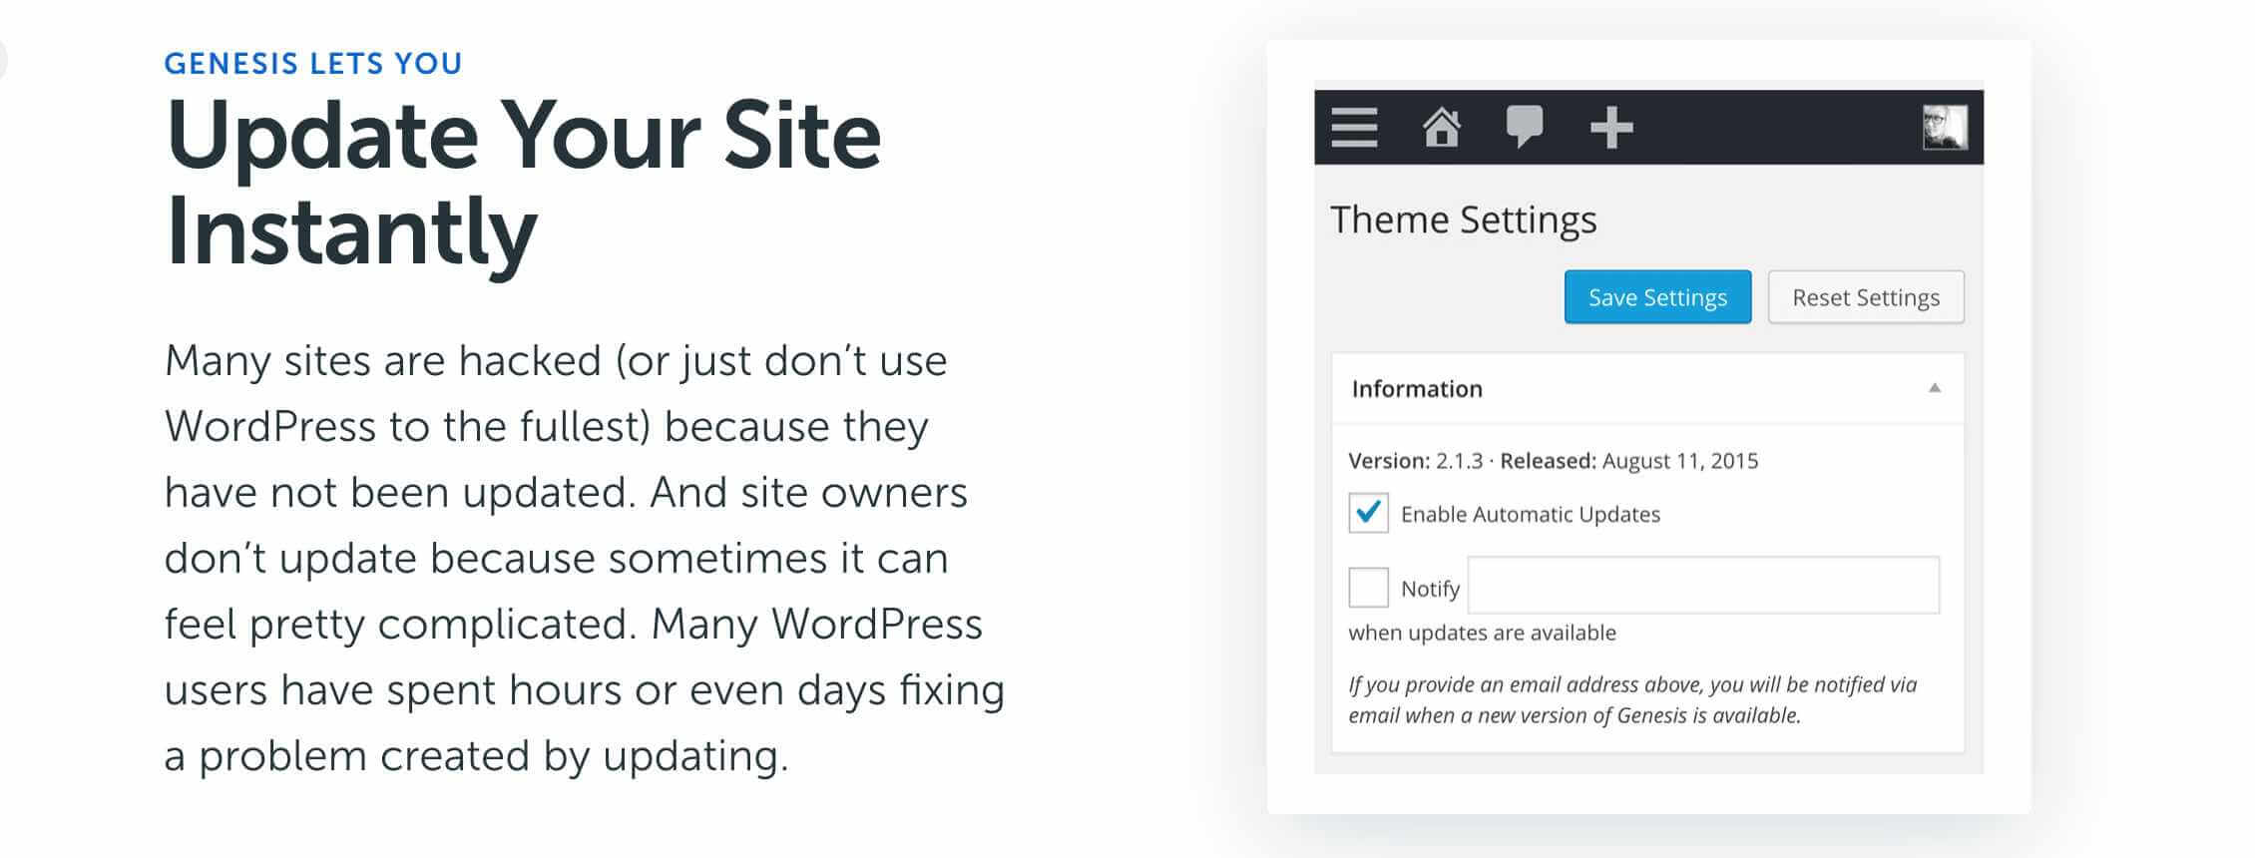
Task: Click the Information panel header title
Action: coord(1417,389)
